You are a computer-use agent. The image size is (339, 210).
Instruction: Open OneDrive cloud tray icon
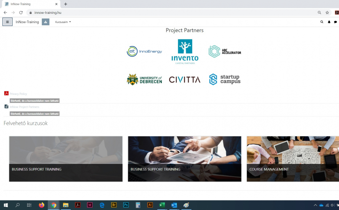[x=321, y=205]
